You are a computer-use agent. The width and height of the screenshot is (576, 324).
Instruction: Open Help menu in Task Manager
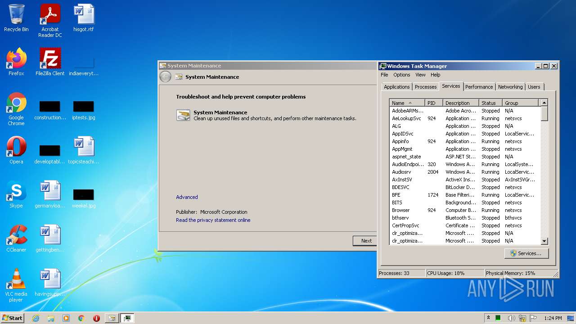pos(435,75)
